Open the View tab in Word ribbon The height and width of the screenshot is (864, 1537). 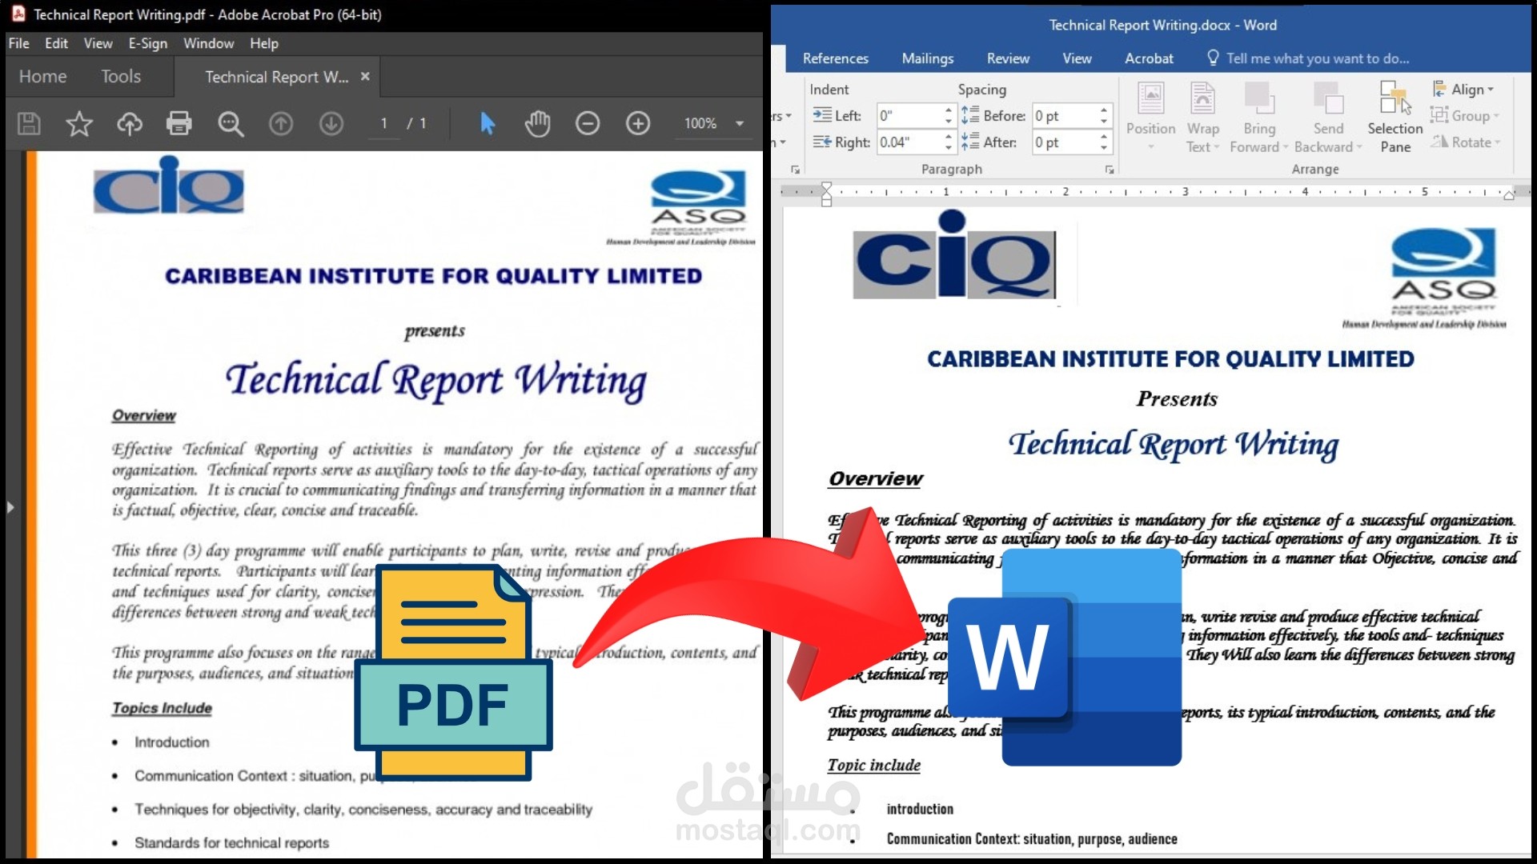click(x=1077, y=58)
